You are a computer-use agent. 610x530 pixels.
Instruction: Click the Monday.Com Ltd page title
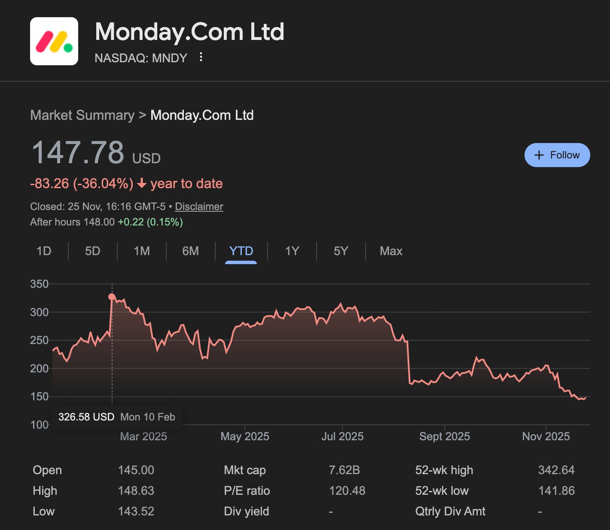[x=189, y=32]
